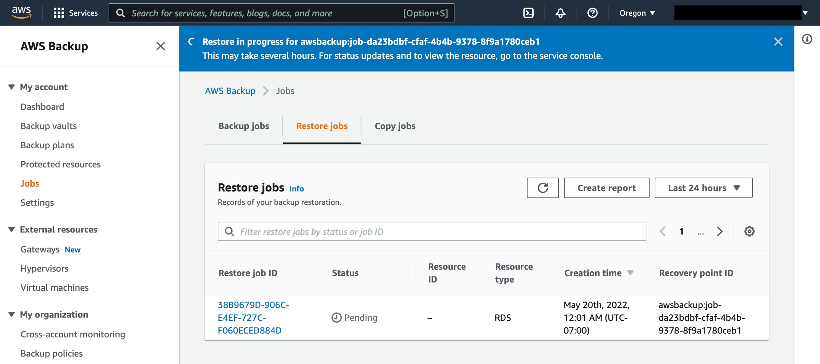Collapse the External resources section
The width and height of the screenshot is (820, 364).
point(11,229)
